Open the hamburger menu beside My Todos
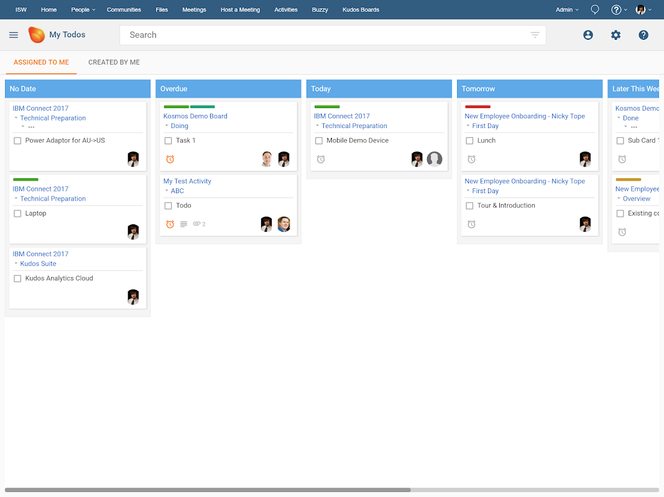Viewport: 664px width, 497px height. point(14,35)
